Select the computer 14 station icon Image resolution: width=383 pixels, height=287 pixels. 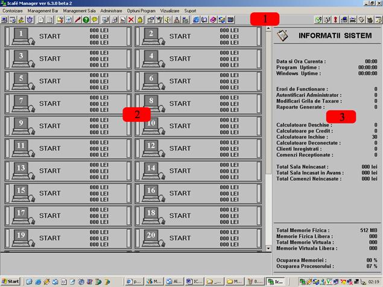click(151, 170)
